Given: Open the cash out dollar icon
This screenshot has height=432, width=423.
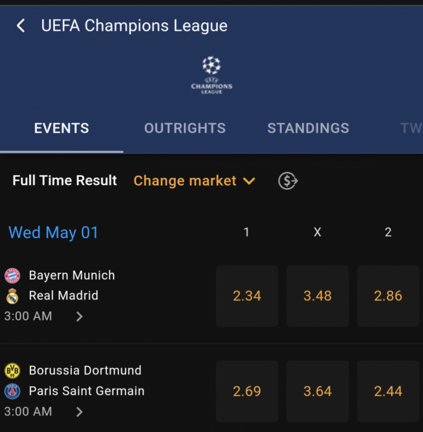Looking at the screenshot, I should (x=288, y=181).
